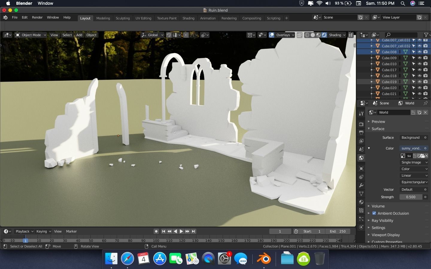
Task: Toggle proportional editing
Action: click(186, 35)
